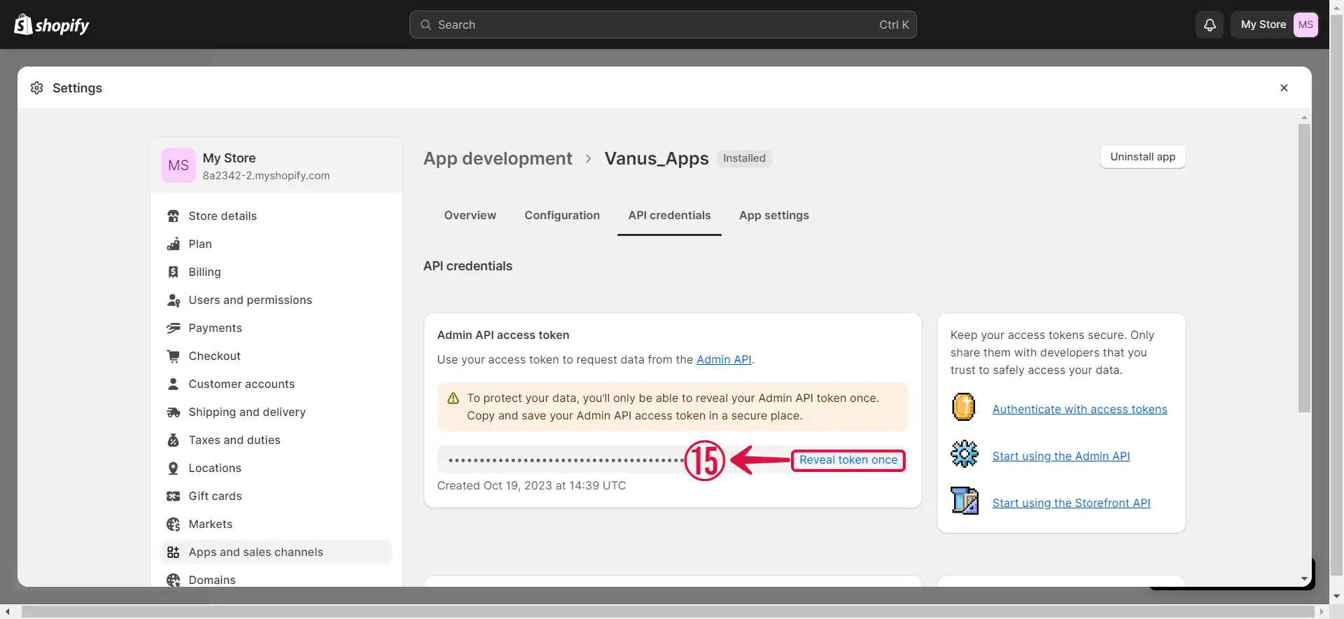Click the Store details storefront icon
The height and width of the screenshot is (619, 1344).
(x=174, y=216)
